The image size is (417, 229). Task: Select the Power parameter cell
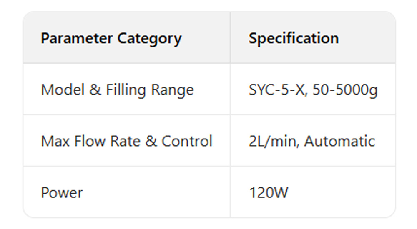click(62, 193)
